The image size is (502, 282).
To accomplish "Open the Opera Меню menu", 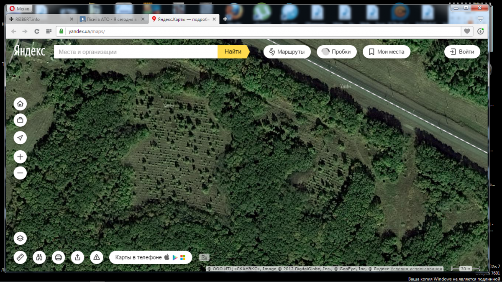I will (19, 8).
